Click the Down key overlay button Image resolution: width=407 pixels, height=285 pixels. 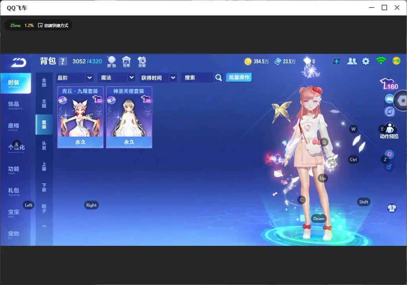point(319,218)
